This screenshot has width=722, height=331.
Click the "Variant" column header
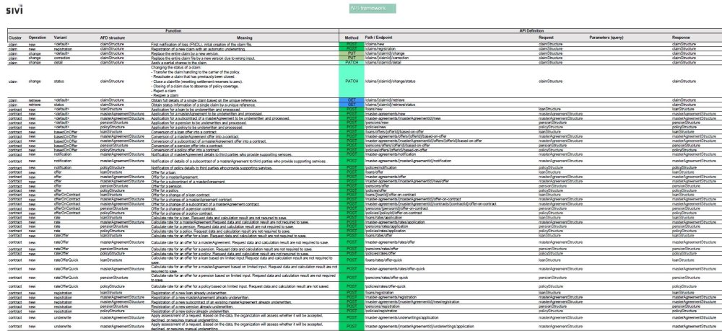[x=61, y=37]
